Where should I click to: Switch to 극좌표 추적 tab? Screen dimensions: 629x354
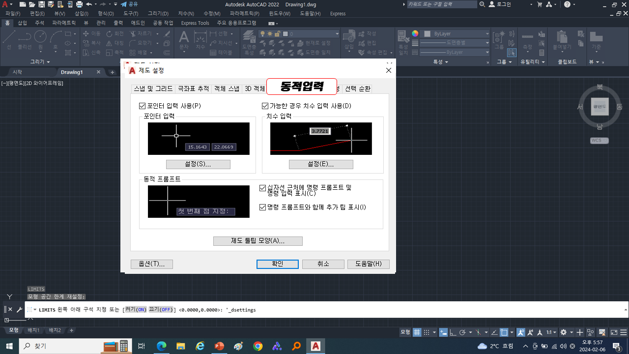pyautogui.click(x=193, y=89)
